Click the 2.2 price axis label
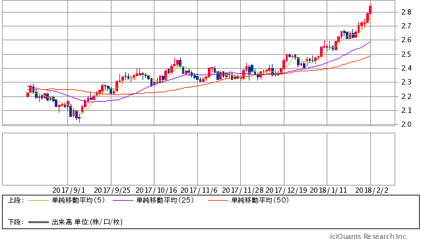 click(406, 96)
